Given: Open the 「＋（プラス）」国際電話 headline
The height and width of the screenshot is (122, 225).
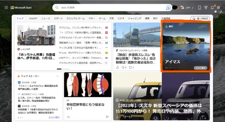Looking at the screenshot, I should [x=81, y=32].
